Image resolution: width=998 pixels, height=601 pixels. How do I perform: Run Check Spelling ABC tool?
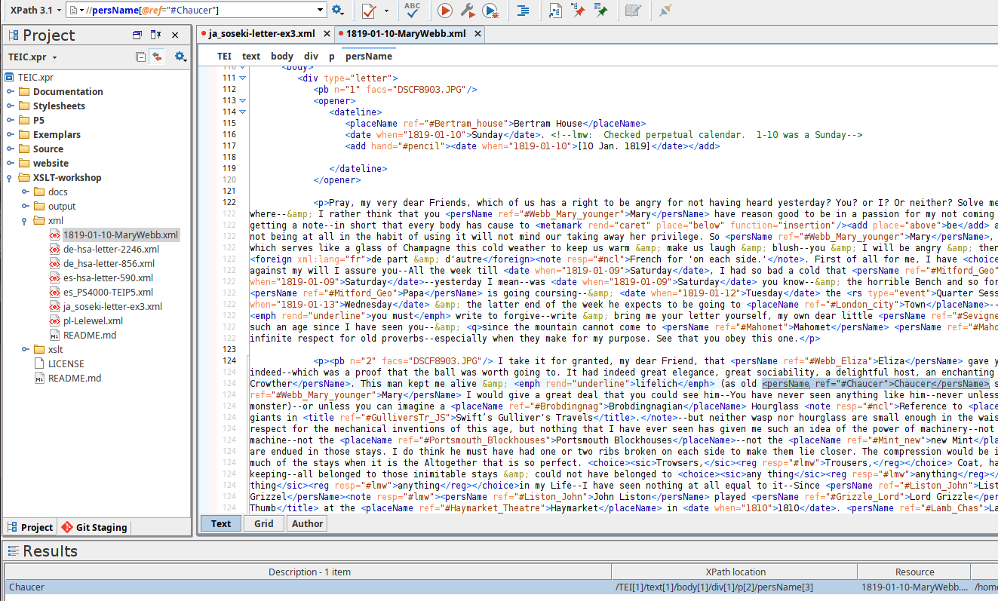tap(413, 10)
